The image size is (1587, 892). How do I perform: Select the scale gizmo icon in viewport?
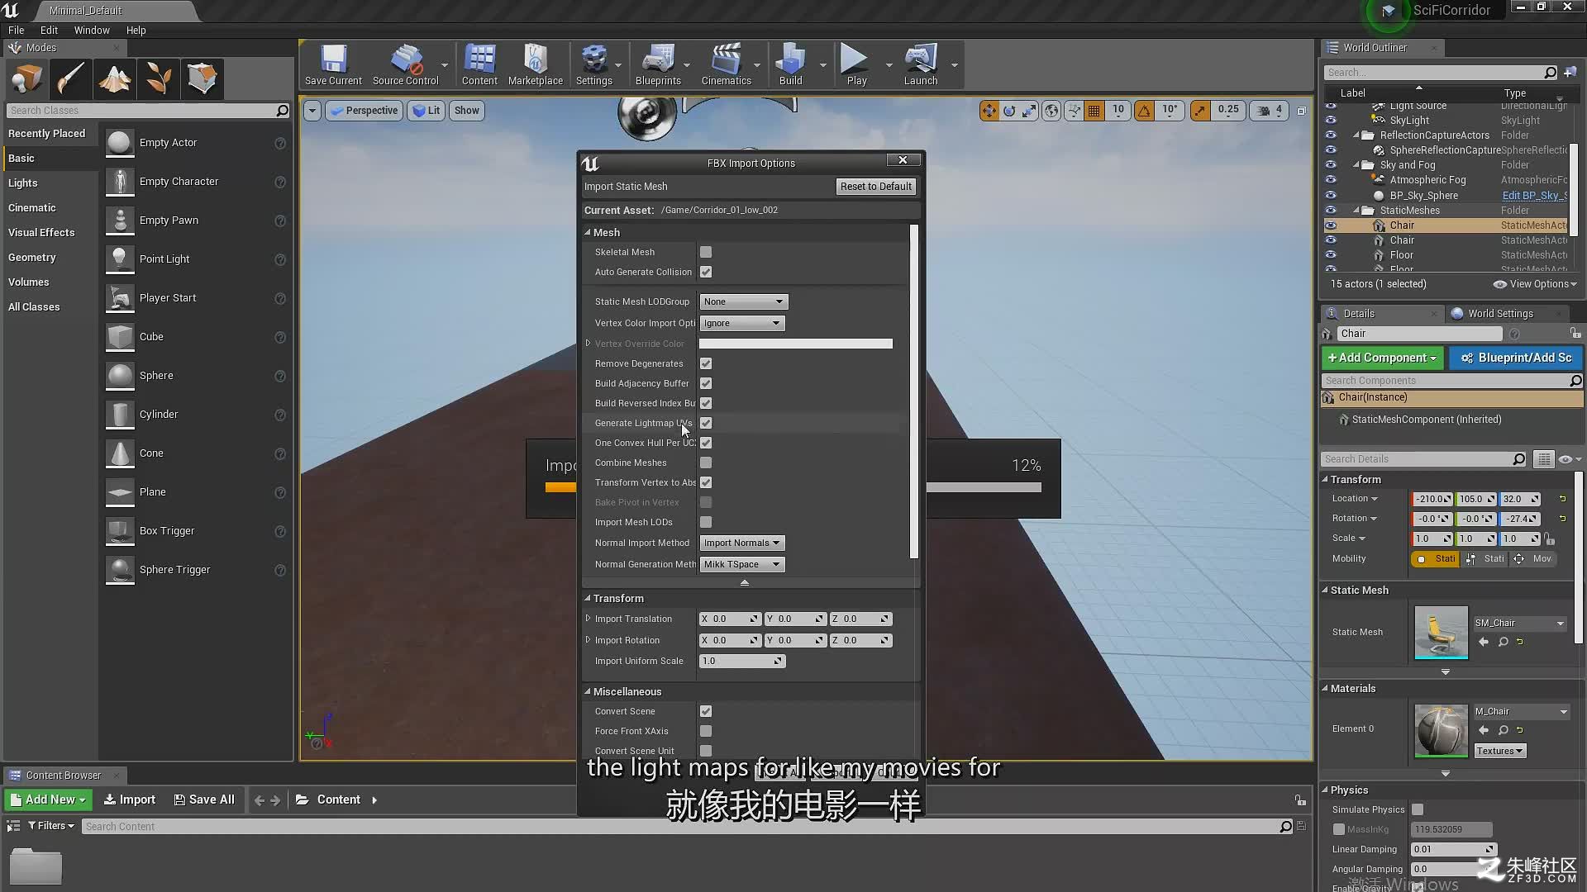click(x=1028, y=111)
